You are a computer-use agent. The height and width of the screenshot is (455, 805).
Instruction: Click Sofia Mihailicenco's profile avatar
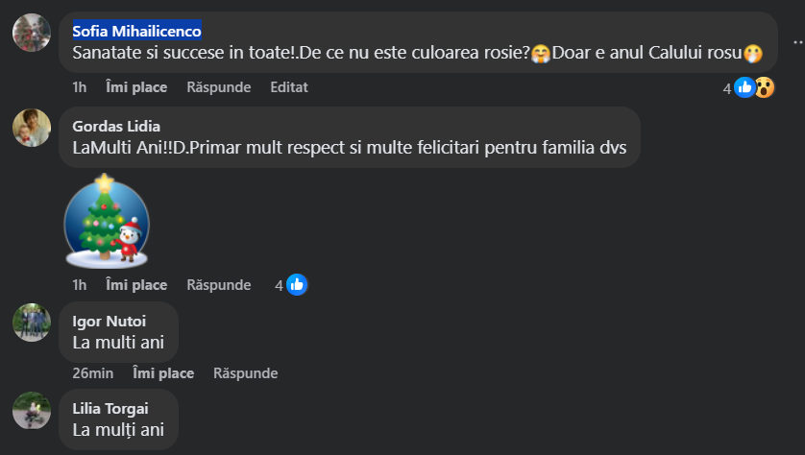32,33
